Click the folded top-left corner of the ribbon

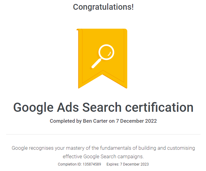coord(78,30)
